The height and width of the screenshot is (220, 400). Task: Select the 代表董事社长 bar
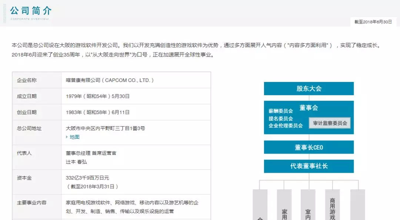309,166
